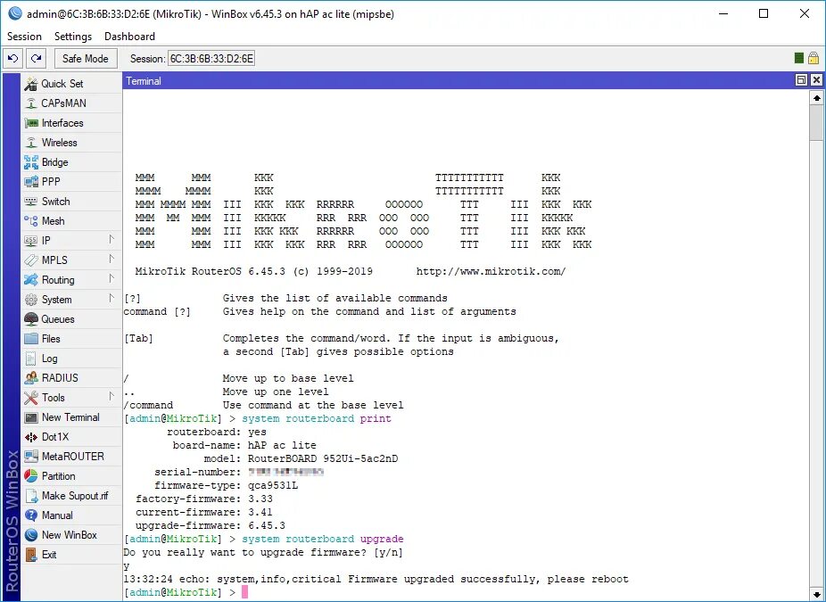The width and height of the screenshot is (826, 602).
Task: Click the New WinBox globe icon
Action: click(31, 535)
